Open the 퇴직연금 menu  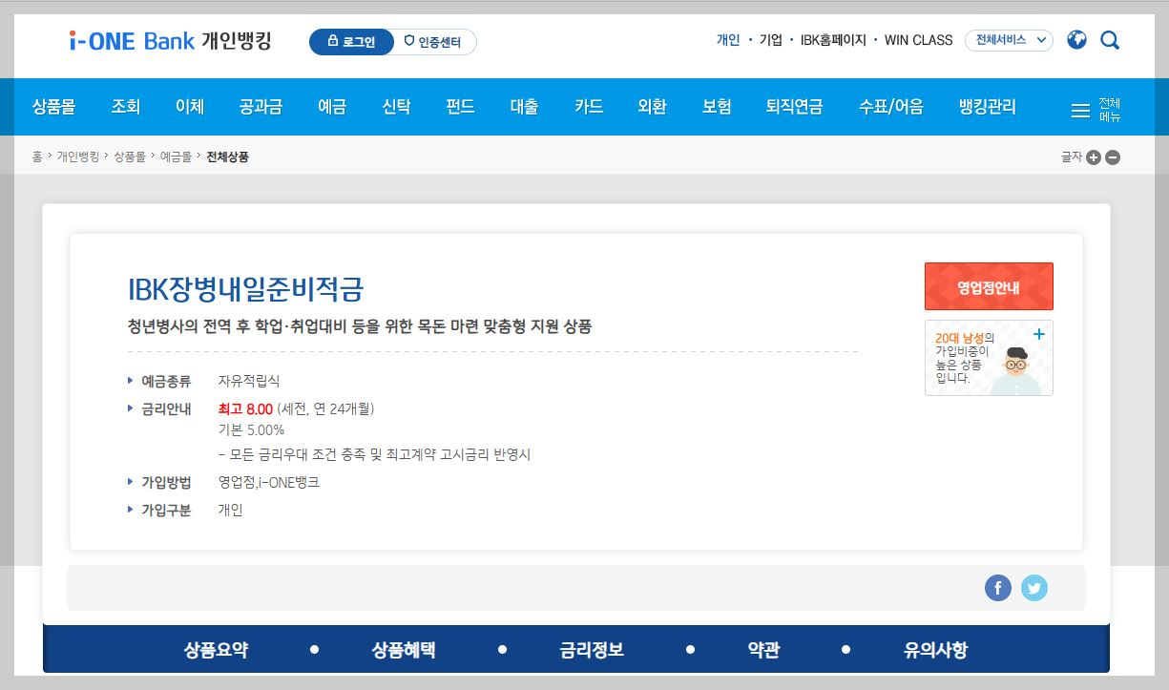click(794, 107)
